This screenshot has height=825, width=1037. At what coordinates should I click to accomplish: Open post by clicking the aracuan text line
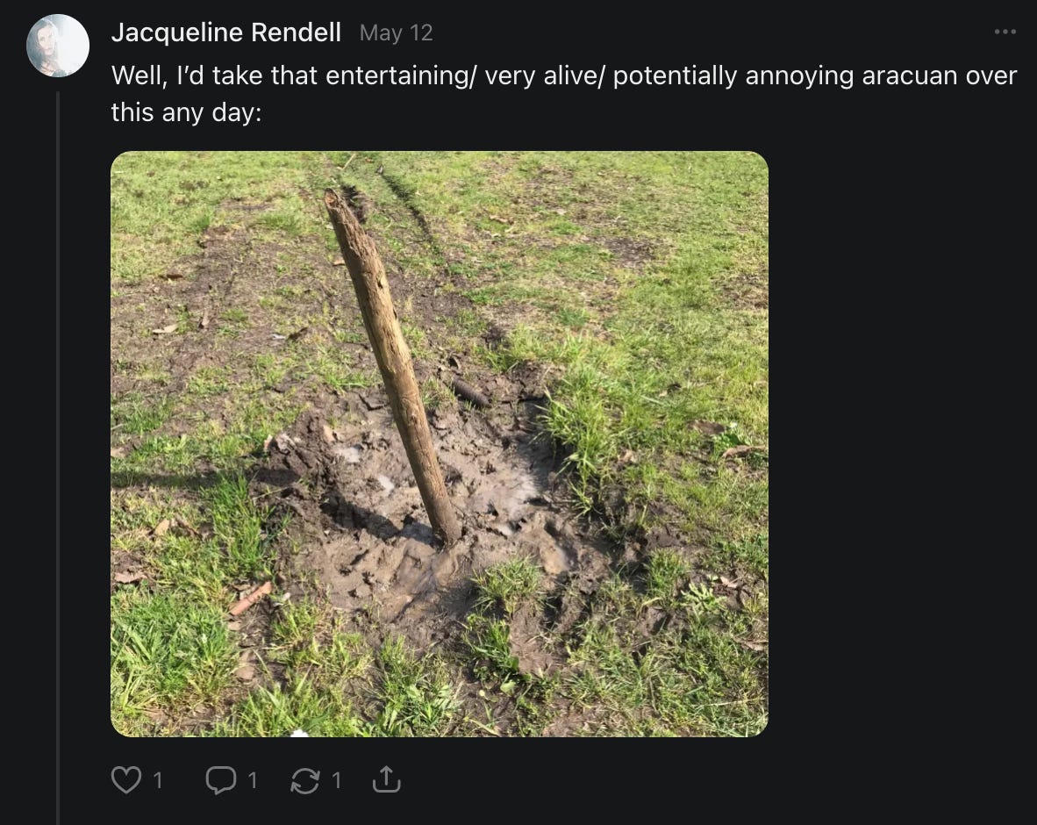[x=563, y=75]
